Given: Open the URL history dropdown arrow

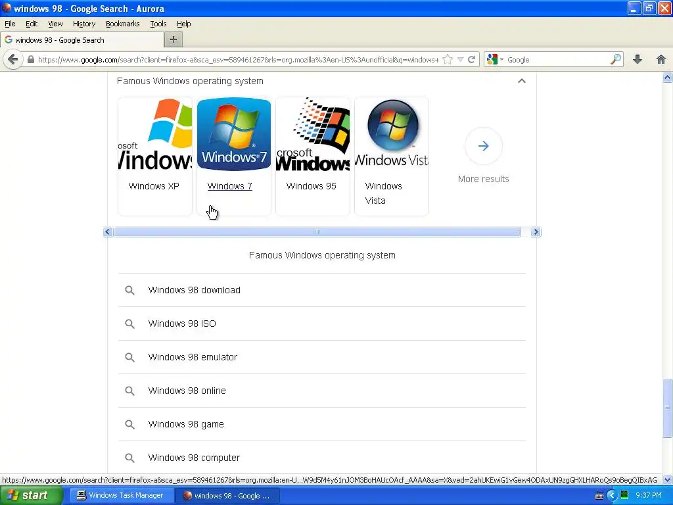Looking at the screenshot, I should click(460, 60).
